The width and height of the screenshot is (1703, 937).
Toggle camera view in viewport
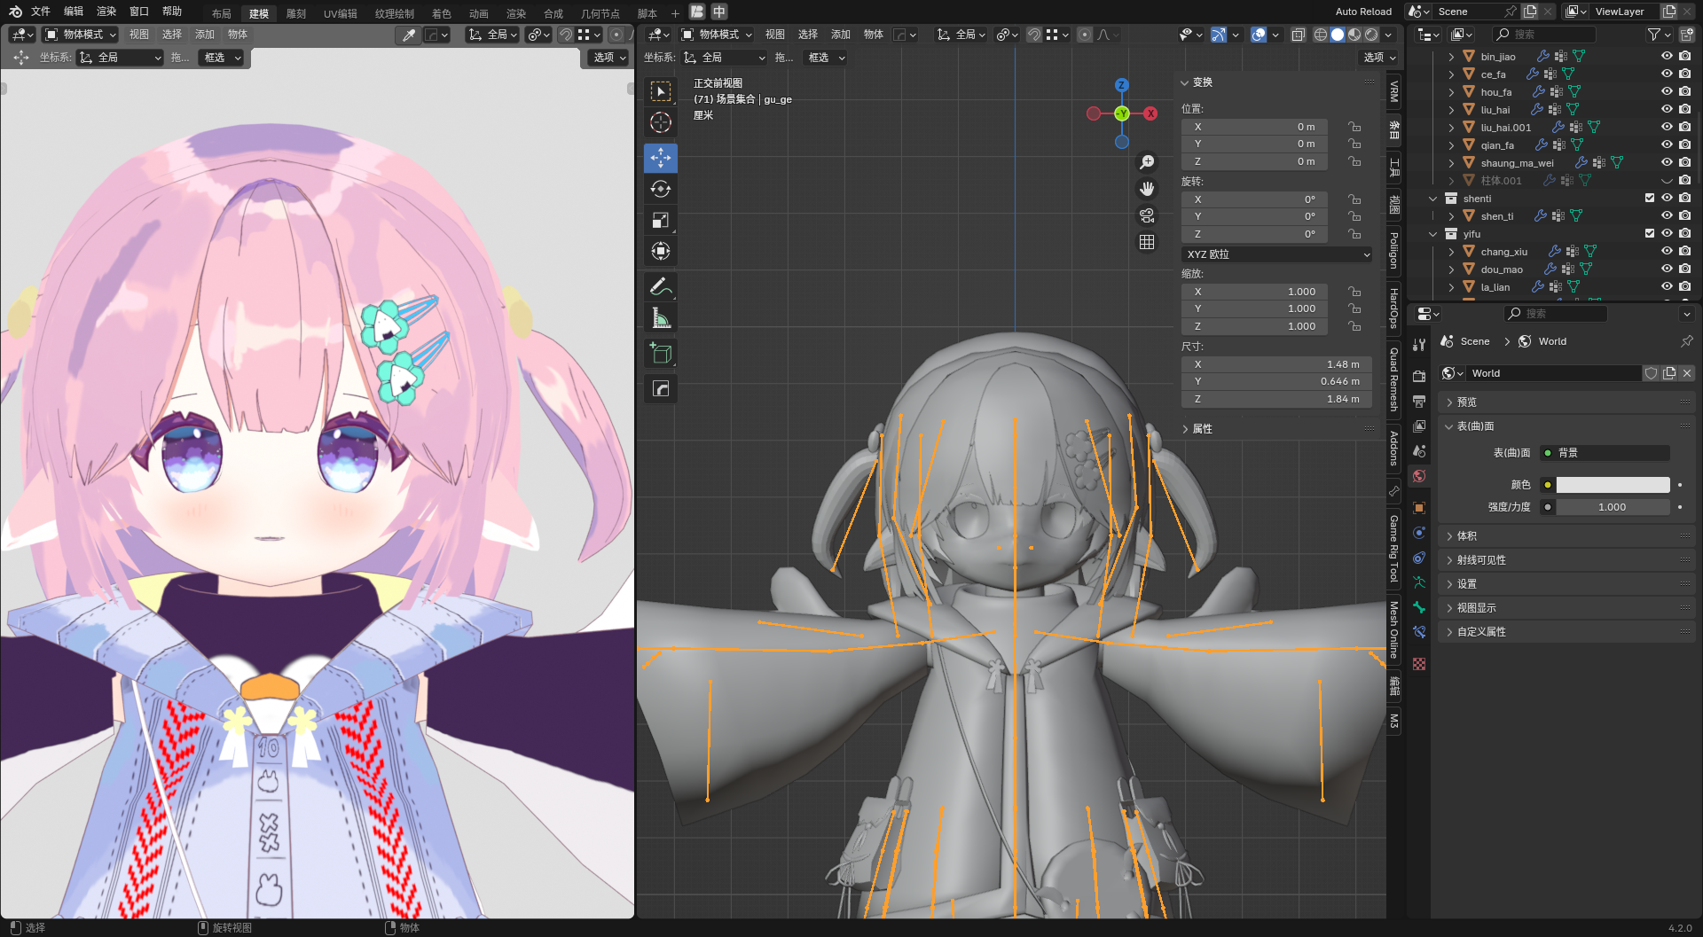1147,215
